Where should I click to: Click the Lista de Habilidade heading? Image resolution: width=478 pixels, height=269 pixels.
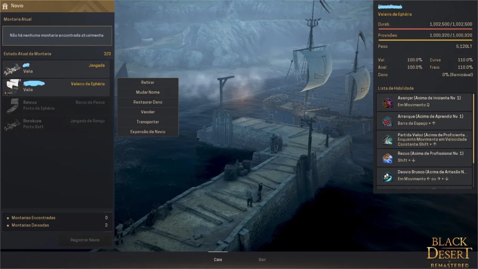click(x=396, y=88)
